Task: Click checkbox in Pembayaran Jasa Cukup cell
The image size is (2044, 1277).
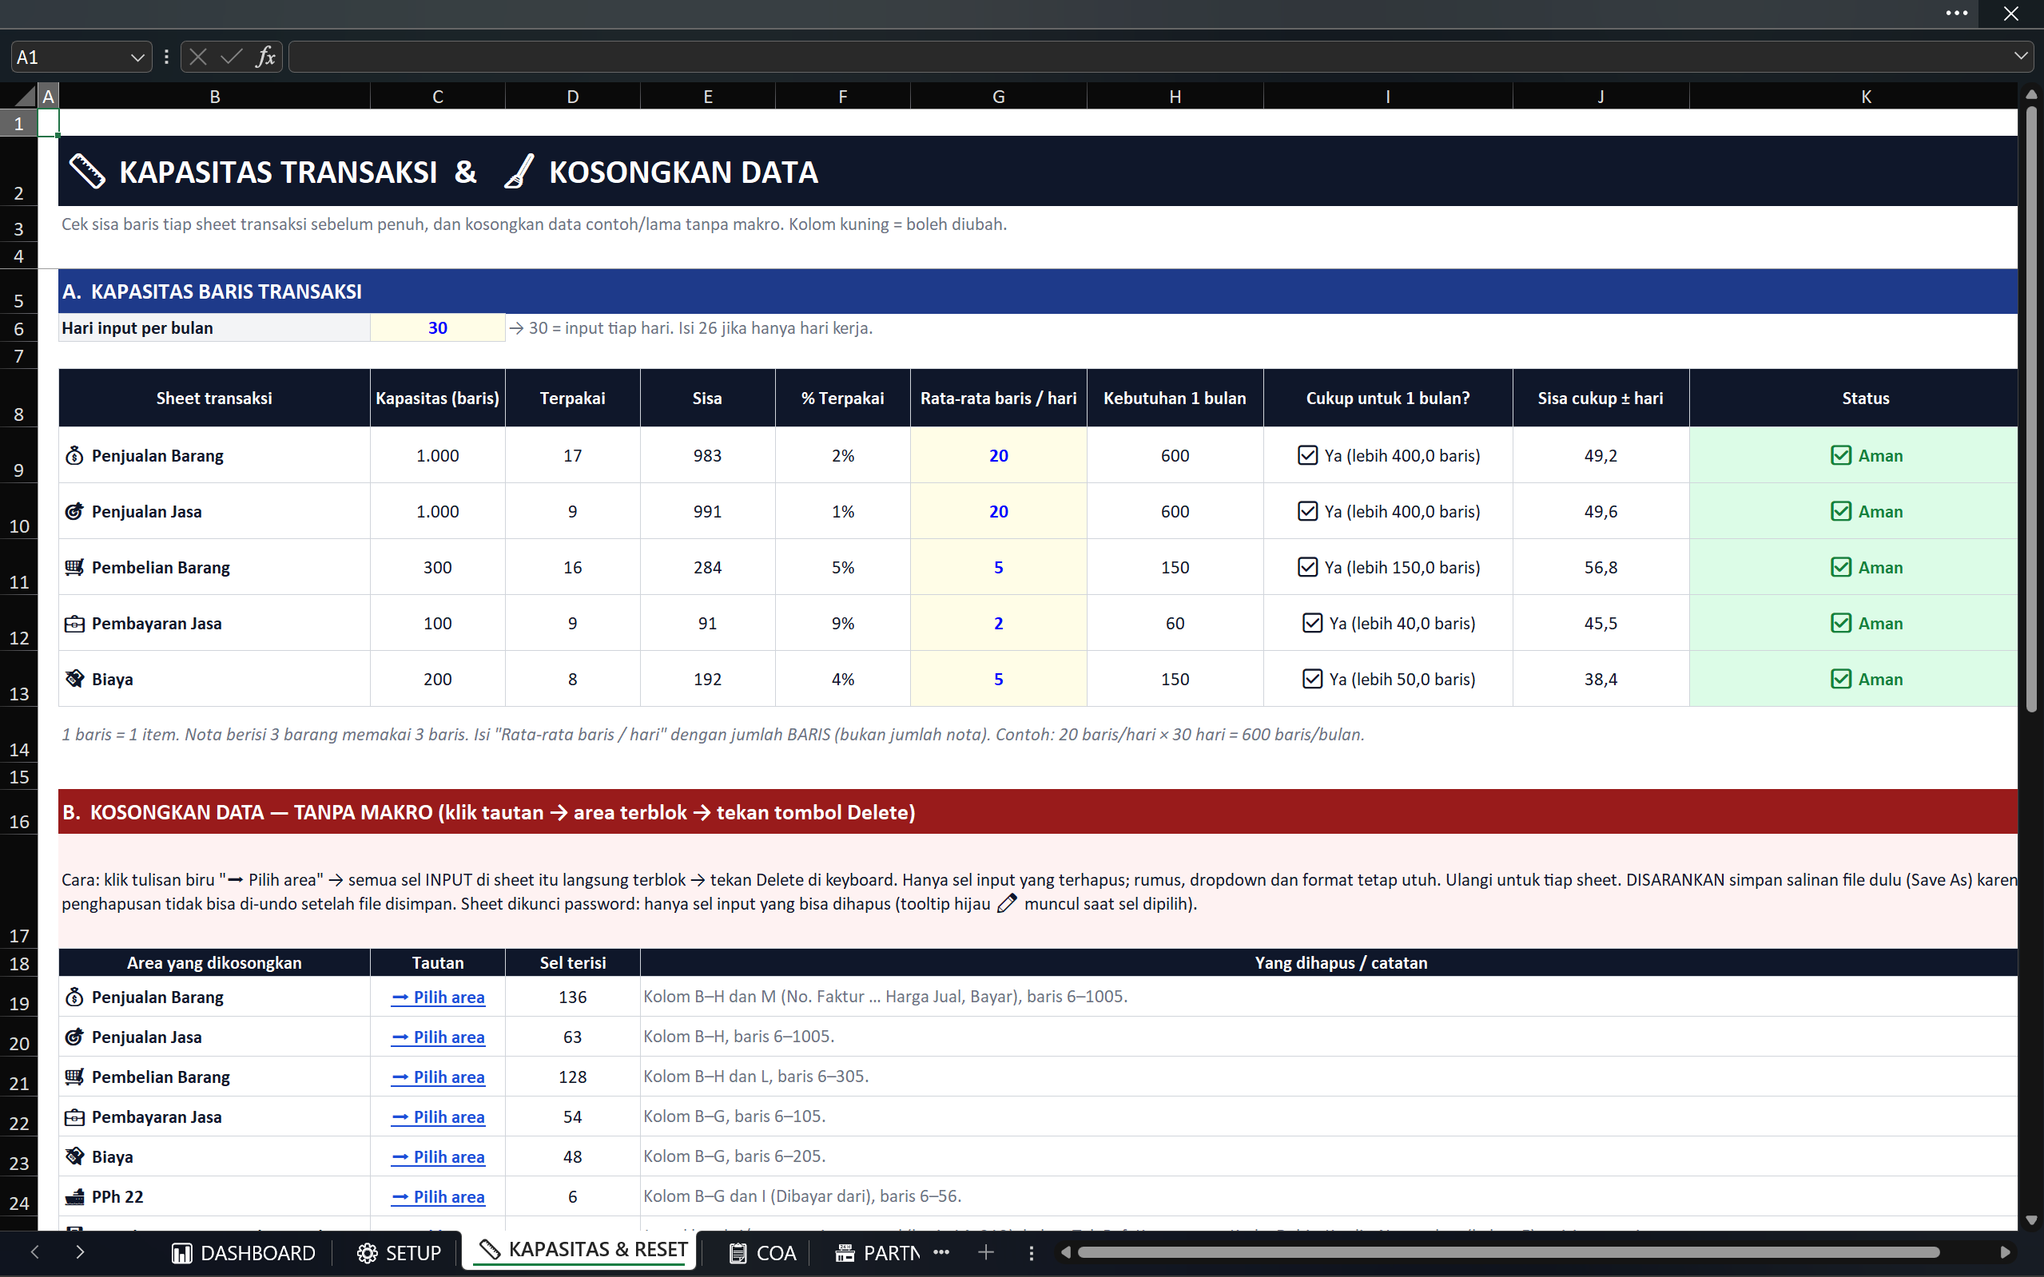Action: (x=1311, y=622)
